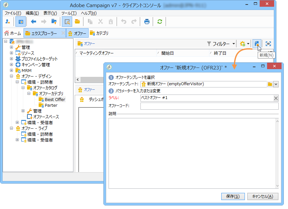Image resolution: width=288 pixels, height=209 pixels.
Task: Select the Best Offer category in tree
Action: (55, 100)
